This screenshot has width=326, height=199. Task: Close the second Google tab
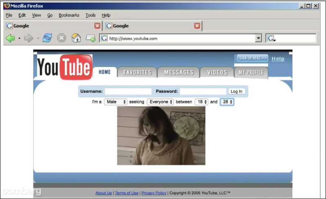coord(197,26)
